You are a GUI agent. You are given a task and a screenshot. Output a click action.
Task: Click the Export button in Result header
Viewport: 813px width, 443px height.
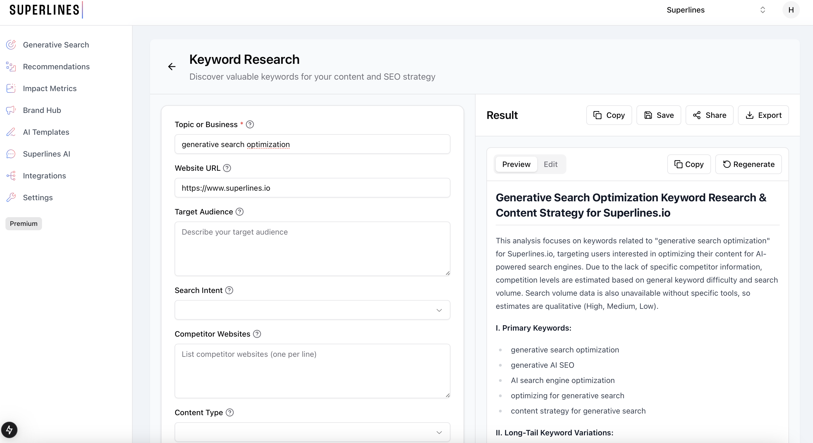click(x=763, y=115)
